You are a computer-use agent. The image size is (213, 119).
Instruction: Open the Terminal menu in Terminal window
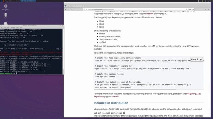(x=13, y=28)
